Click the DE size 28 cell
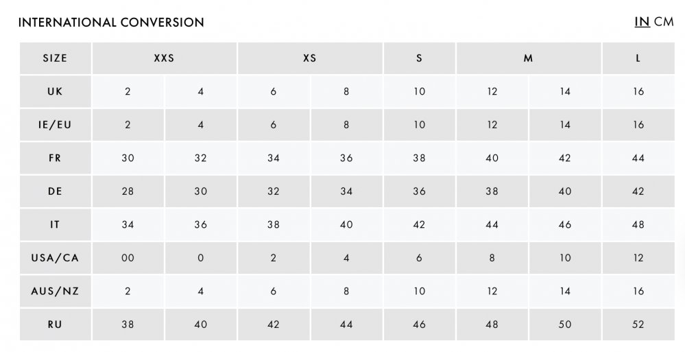The height and width of the screenshot is (352, 685). pos(128,191)
